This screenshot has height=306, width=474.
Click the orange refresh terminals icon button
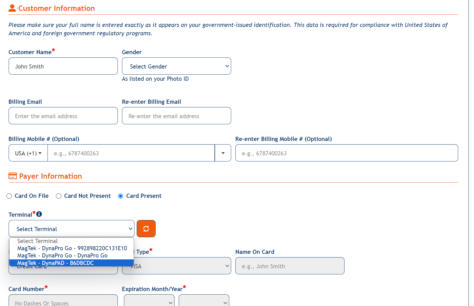[146, 229]
